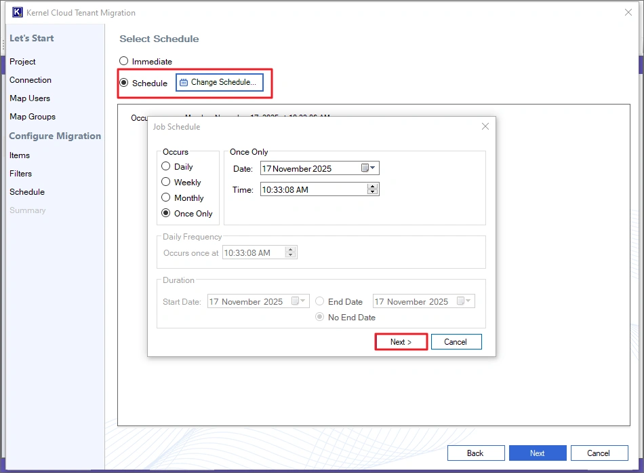Open the Date dropdown showing 17 November 2025
The width and height of the screenshot is (644, 473).
coord(371,168)
